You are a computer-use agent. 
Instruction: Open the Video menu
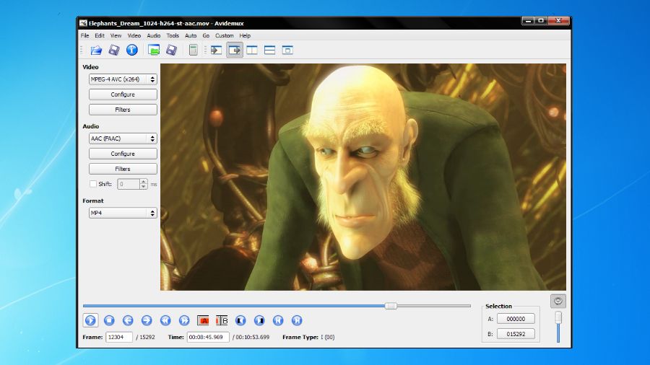[134, 35]
